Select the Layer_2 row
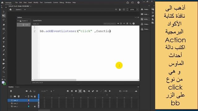The height and width of the screenshot is (111, 198). coord(23,103)
